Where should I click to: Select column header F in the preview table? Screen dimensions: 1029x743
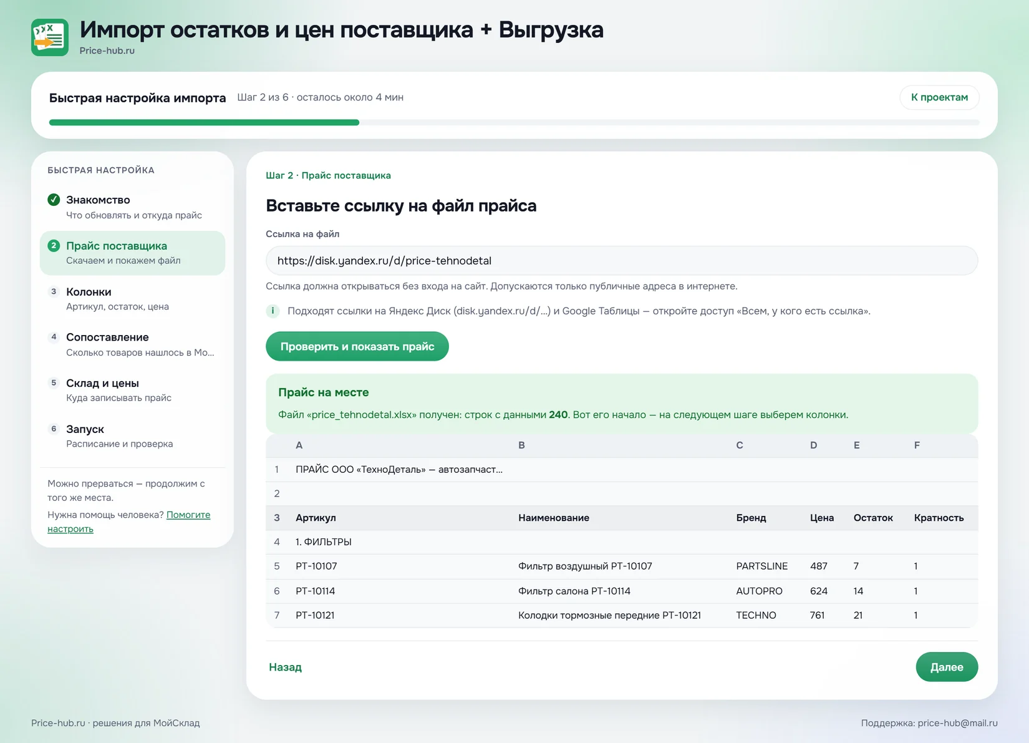point(917,445)
